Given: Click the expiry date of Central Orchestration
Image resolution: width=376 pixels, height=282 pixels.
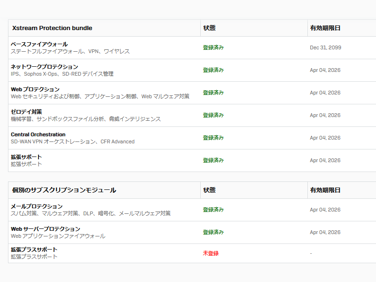Looking at the screenshot, I should click(325, 138).
